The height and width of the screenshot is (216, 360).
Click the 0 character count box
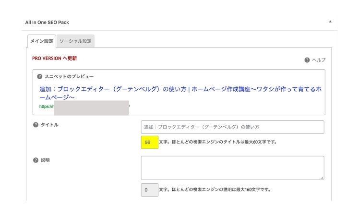(x=150, y=190)
